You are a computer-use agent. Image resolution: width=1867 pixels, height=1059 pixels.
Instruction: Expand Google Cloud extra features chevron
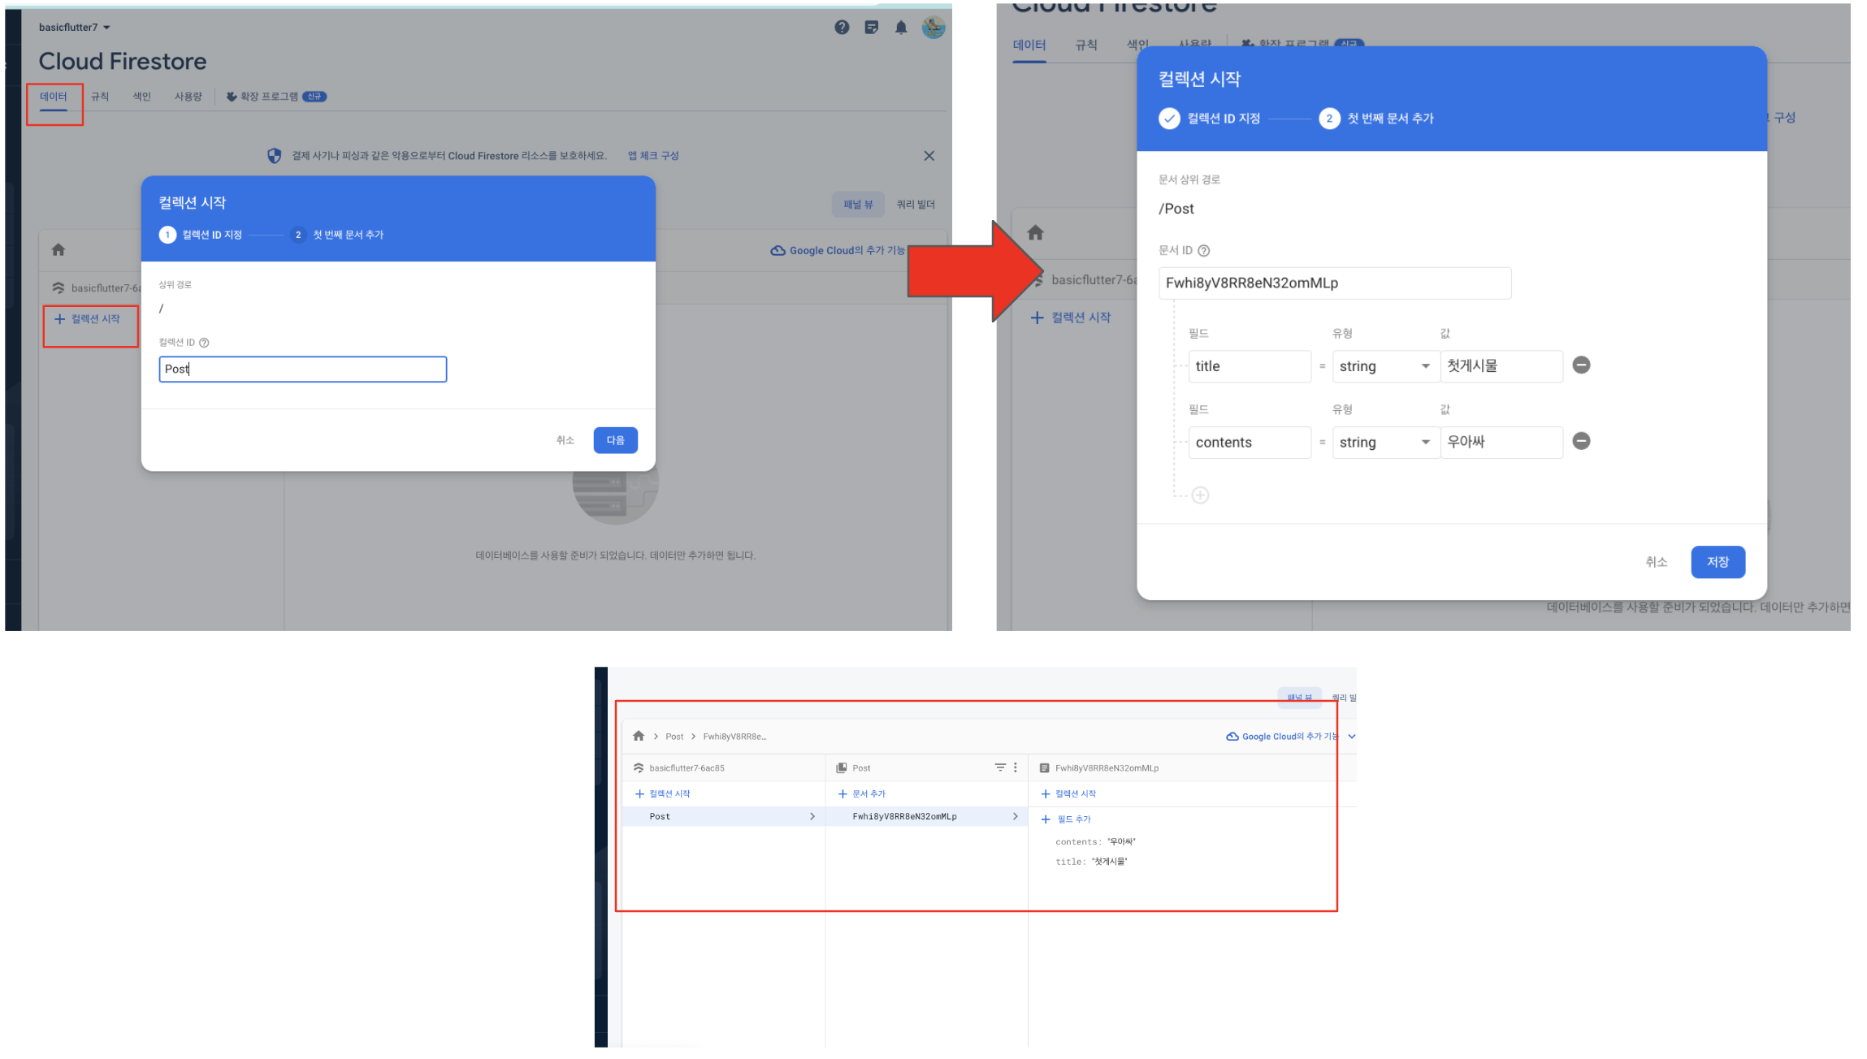point(1352,737)
